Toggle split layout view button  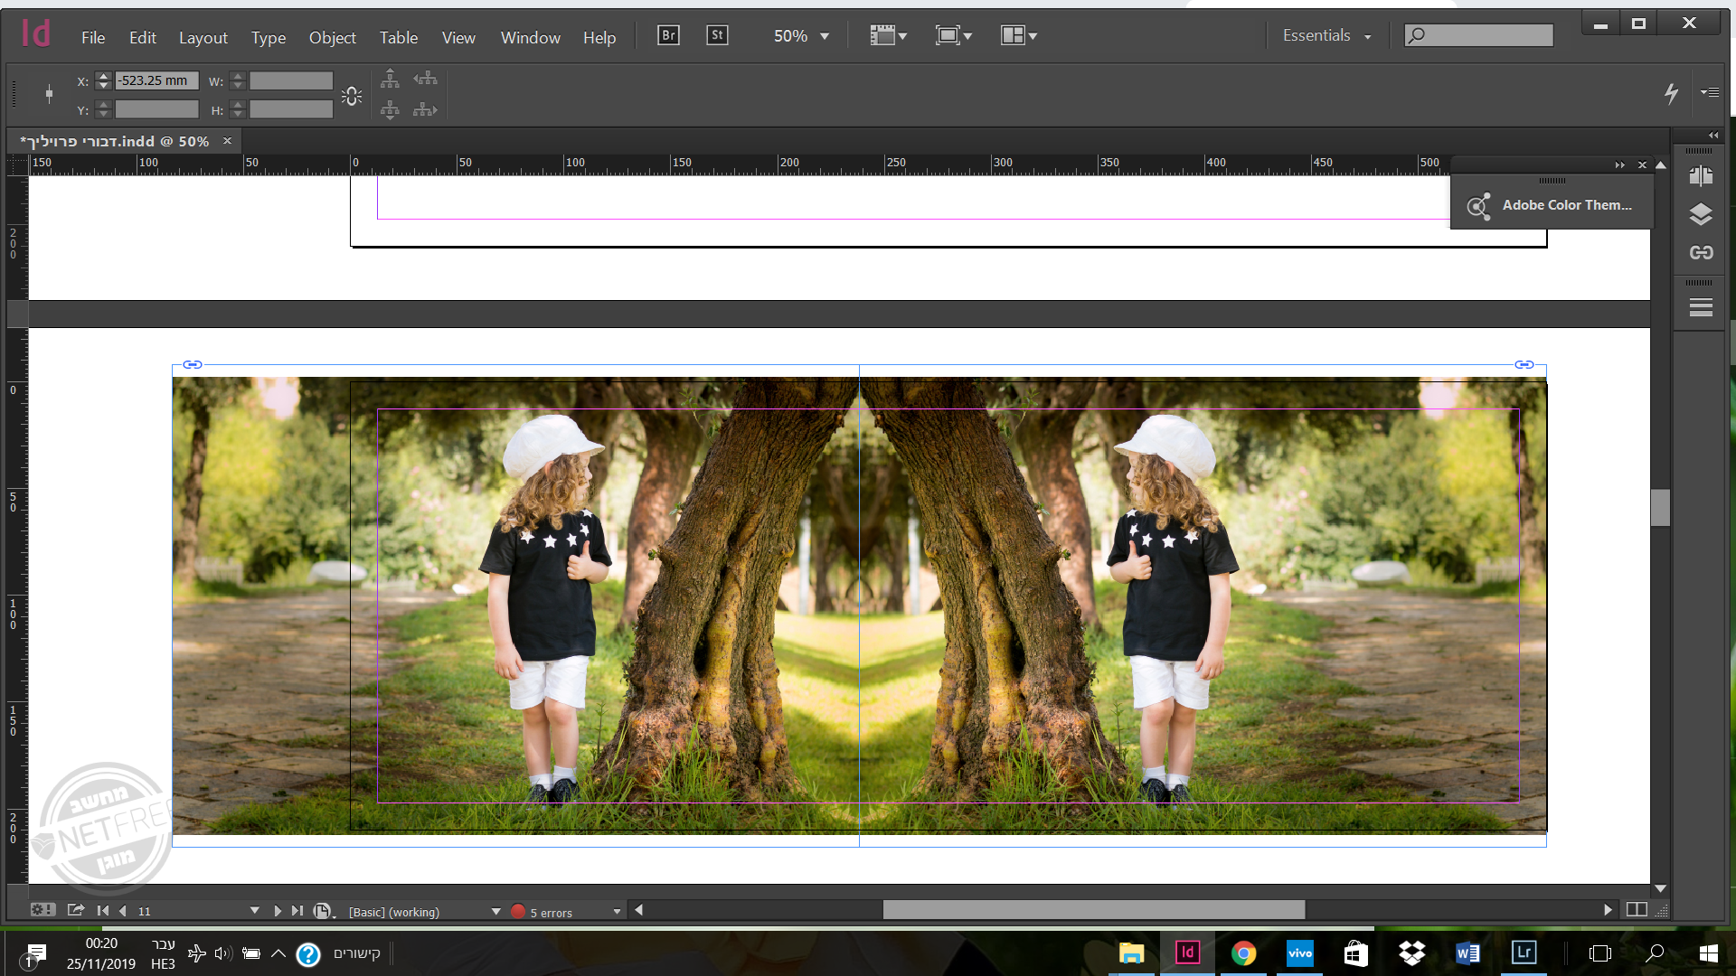[1636, 910]
